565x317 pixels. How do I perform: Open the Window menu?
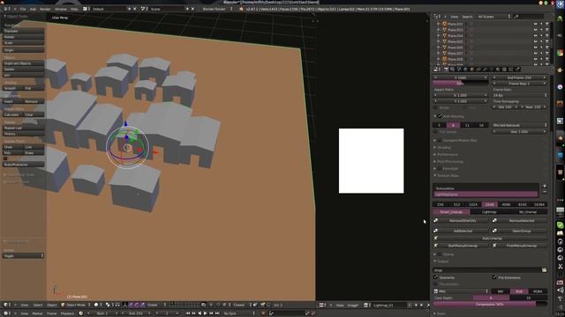click(x=61, y=9)
